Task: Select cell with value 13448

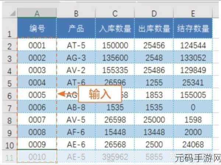Action: [x=154, y=131]
